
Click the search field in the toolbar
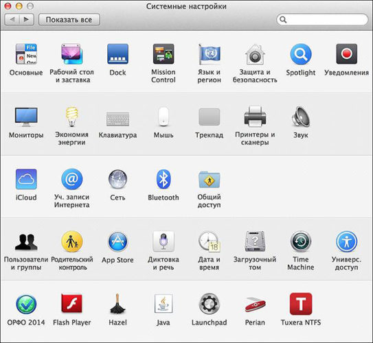coord(322,19)
